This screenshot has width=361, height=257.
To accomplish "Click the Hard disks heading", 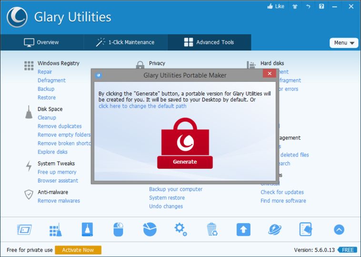I will pyautogui.click(x=272, y=63).
